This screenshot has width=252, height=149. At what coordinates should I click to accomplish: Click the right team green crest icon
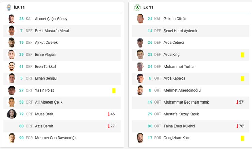137,7
